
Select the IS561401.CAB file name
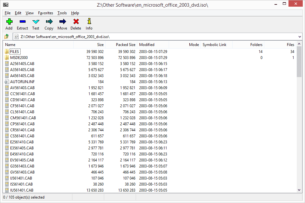(21, 184)
